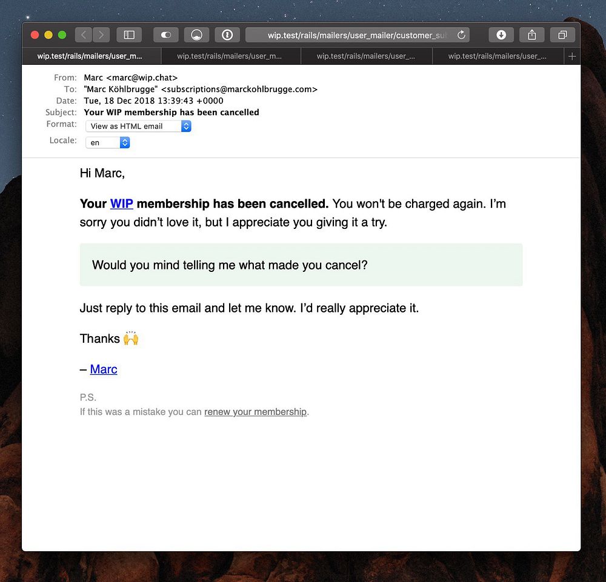Select the first tab wip.test/rails/mailers/user_m...
Image resolution: width=606 pixels, height=582 pixels.
click(92, 56)
